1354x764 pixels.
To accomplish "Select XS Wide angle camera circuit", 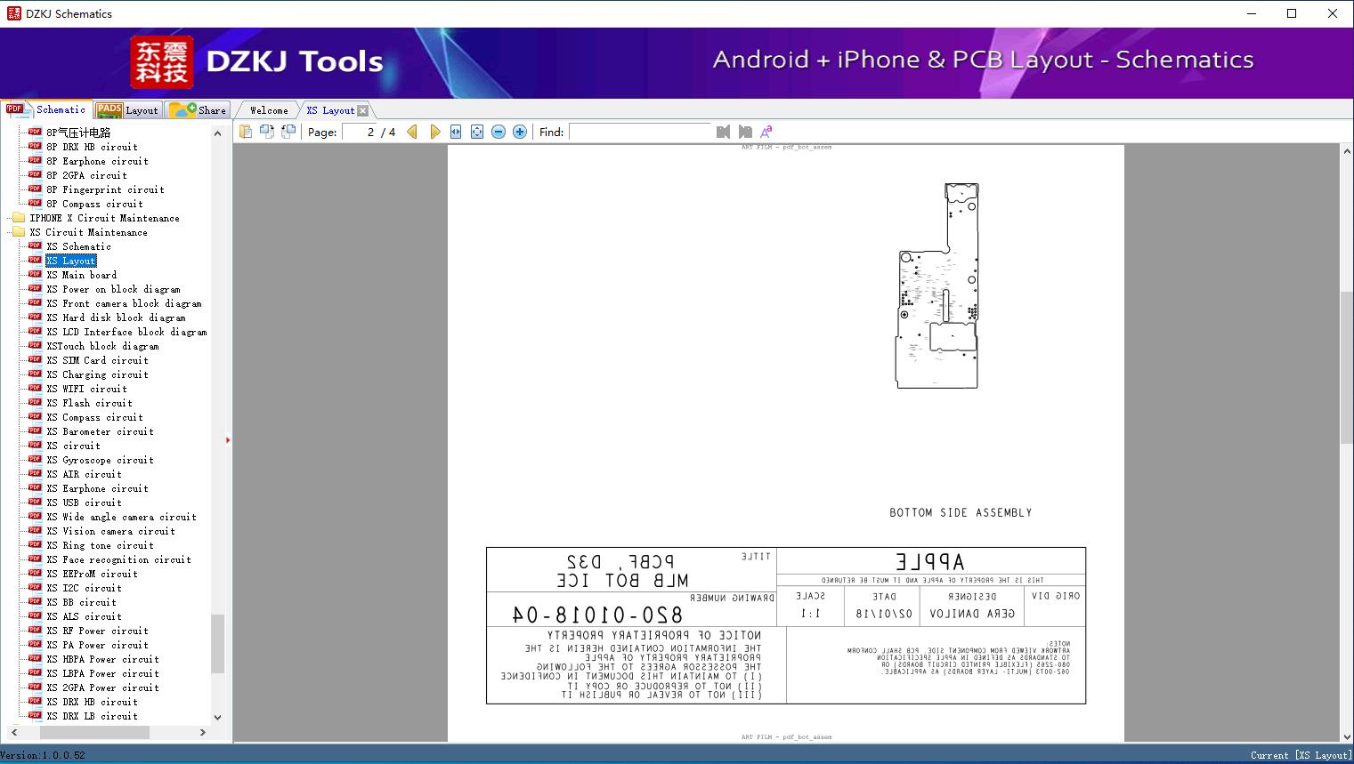I will click(121, 517).
